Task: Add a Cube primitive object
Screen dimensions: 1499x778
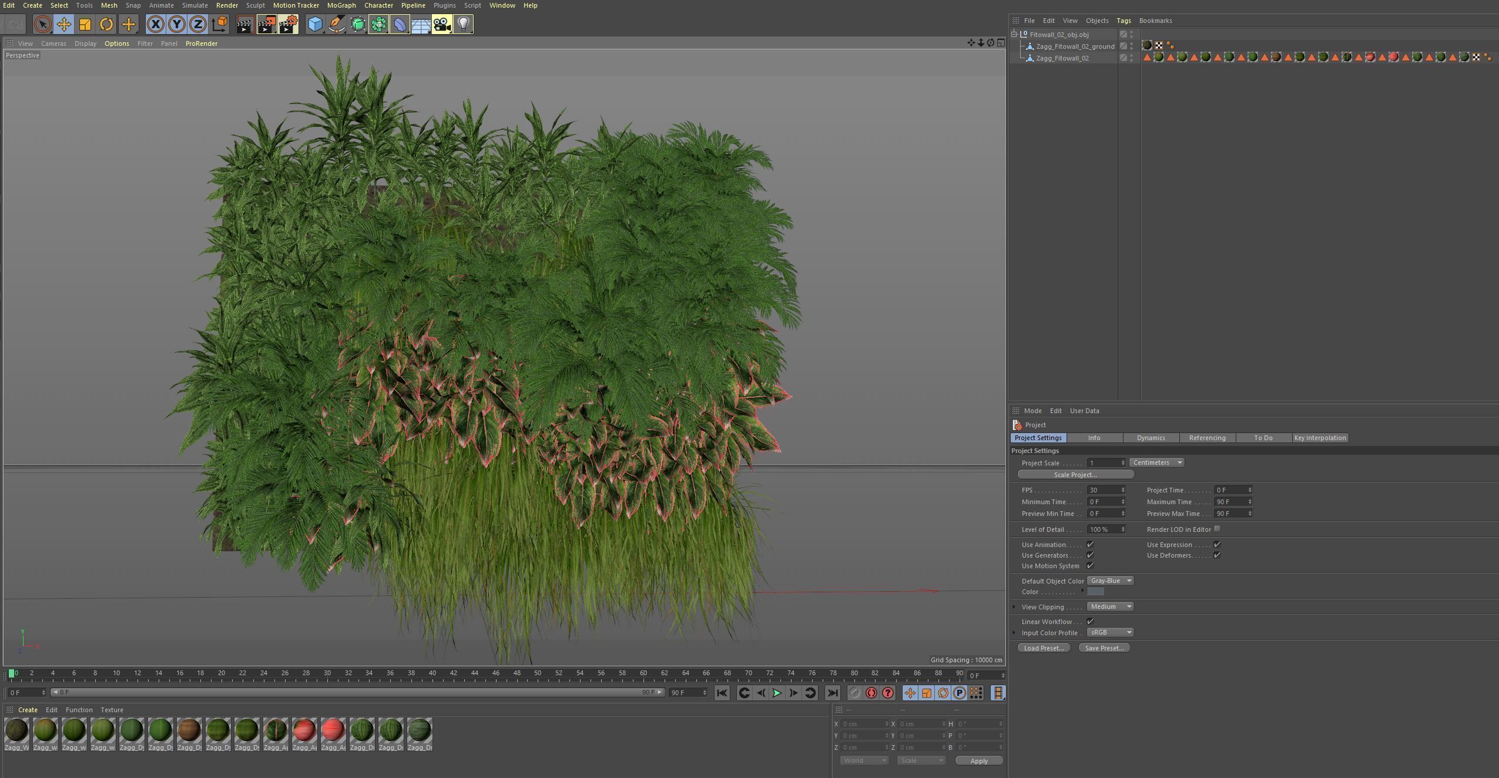Action: point(315,24)
